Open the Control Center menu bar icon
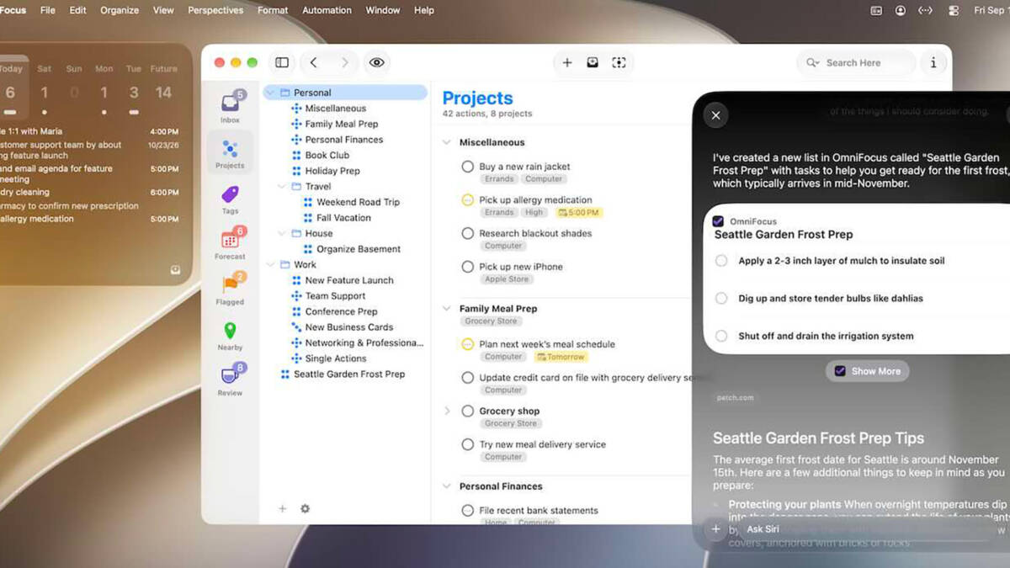 pyautogui.click(x=953, y=10)
